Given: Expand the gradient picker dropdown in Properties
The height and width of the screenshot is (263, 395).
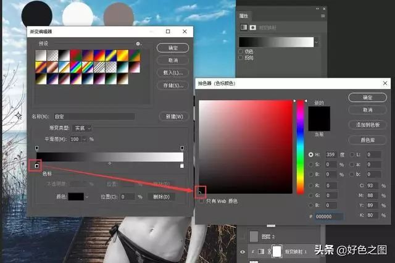Looking at the screenshot, I should point(316,42).
